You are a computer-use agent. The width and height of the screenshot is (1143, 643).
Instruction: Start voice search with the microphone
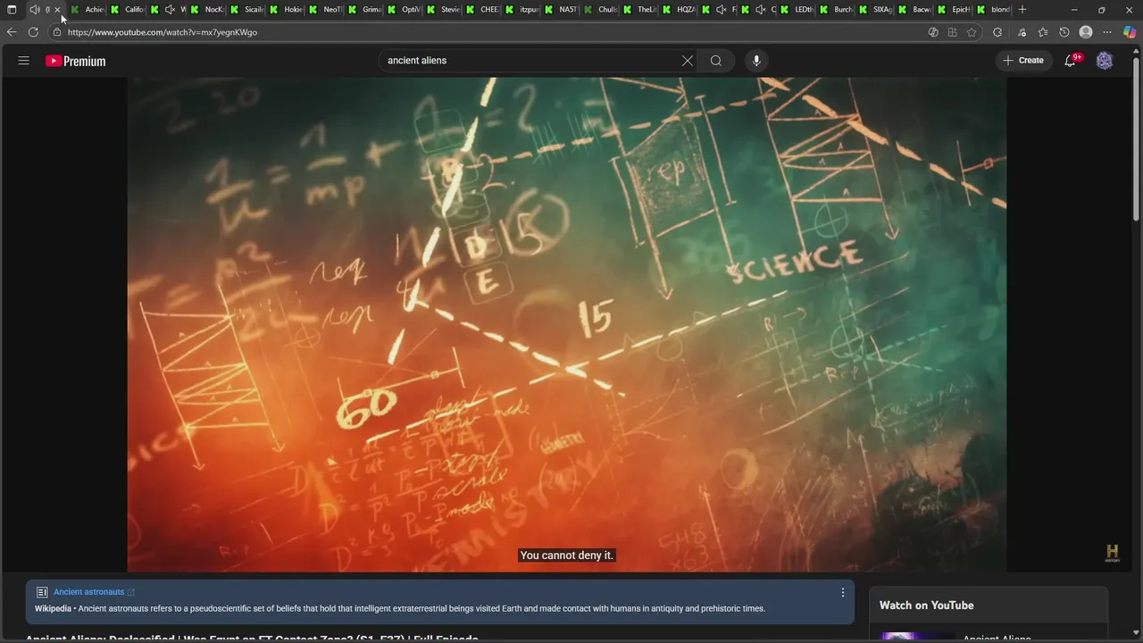[756, 61]
